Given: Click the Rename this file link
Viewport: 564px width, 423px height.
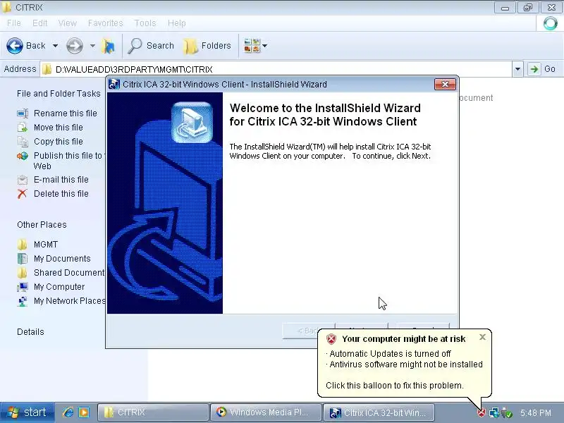Looking at the screenshot, I should point(65,114).
